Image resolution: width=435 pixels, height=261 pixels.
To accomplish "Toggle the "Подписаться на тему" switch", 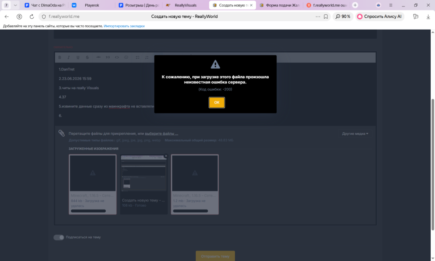I will point(59,238).
